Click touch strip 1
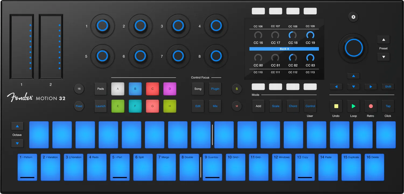 tap(22, 47)
